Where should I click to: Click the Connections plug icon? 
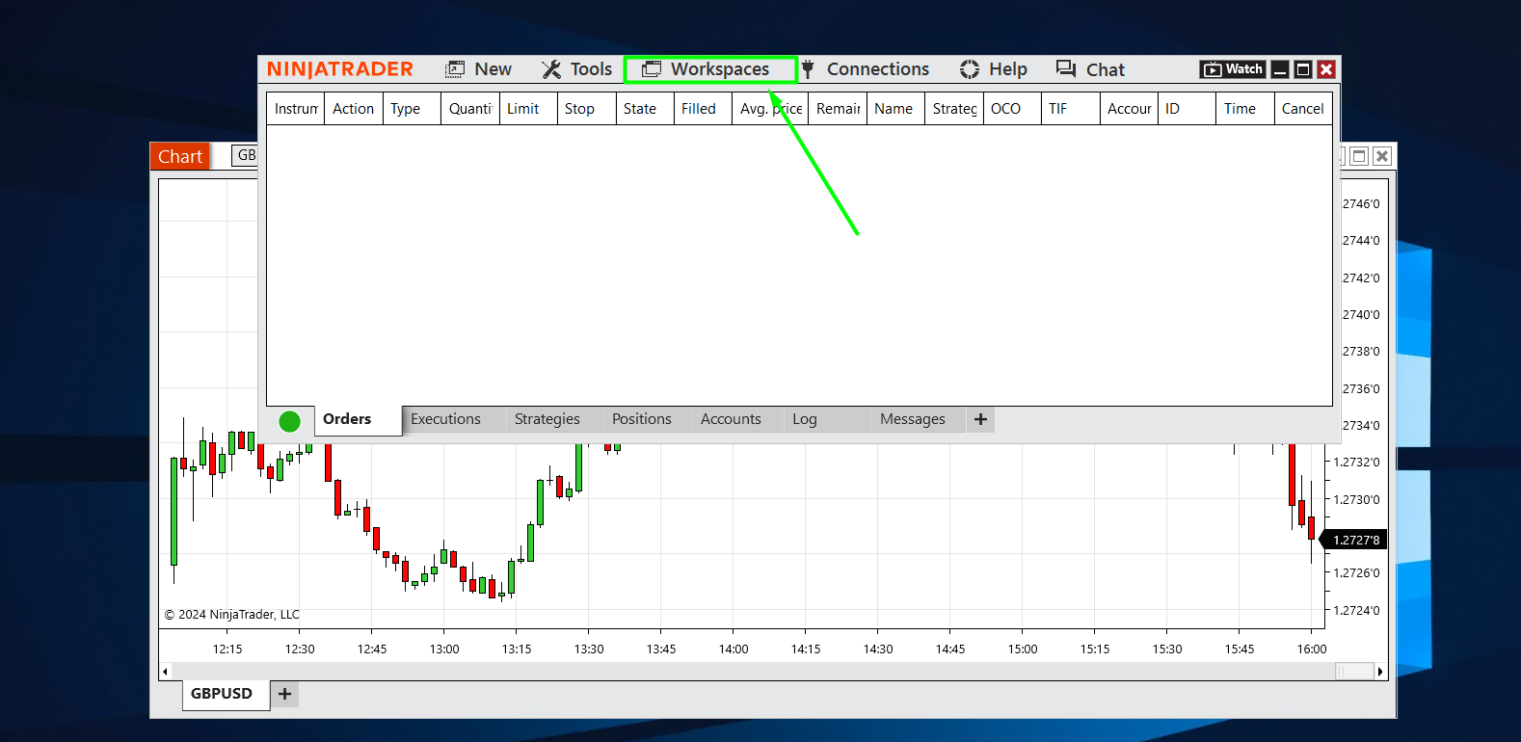point(808,69)
